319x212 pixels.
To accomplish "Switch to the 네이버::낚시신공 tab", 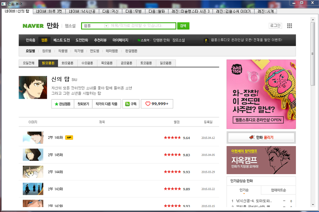I will 82,11.
